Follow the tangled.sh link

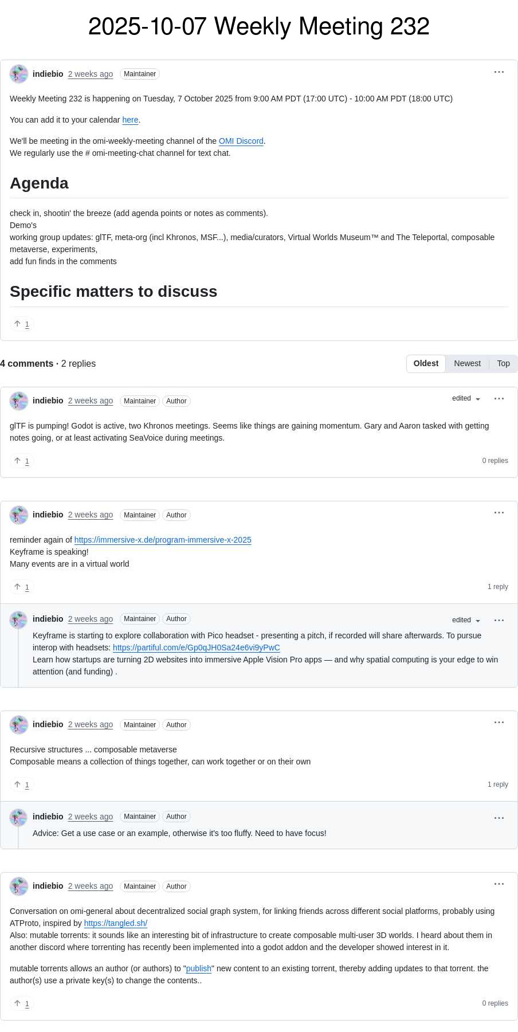pos(115,923)
